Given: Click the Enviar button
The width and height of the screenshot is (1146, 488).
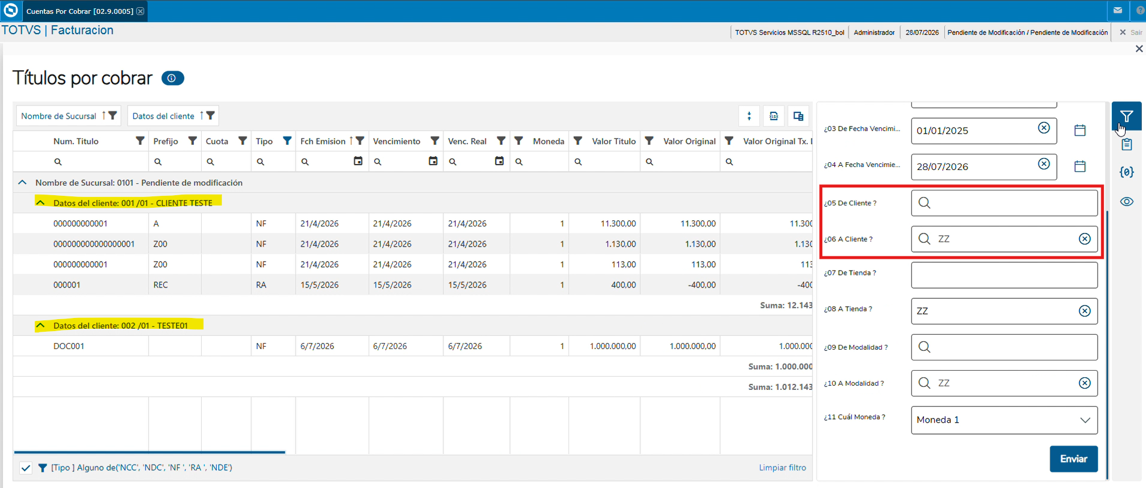Looking at the screenshot, I should coord(1074,459).
